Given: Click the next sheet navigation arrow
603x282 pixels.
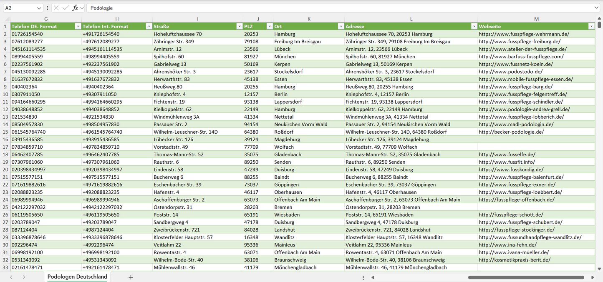Looking at the screenshot, I should (x=24, y=277).
